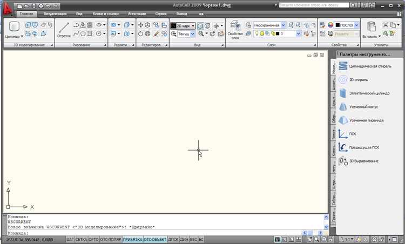Click the Команда command line input
This screenshot has height=244, width=405.
click(x=155, y=233)
